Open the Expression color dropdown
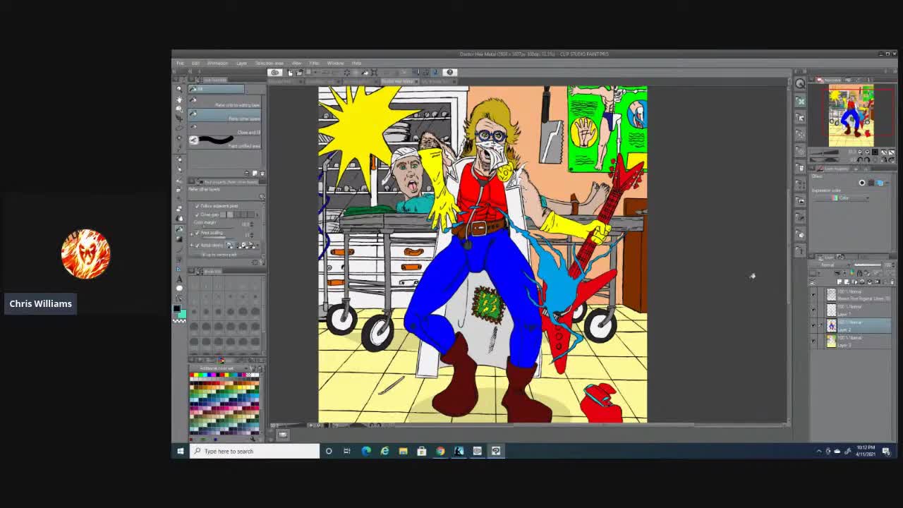The image size is (903, 508). 840,198
